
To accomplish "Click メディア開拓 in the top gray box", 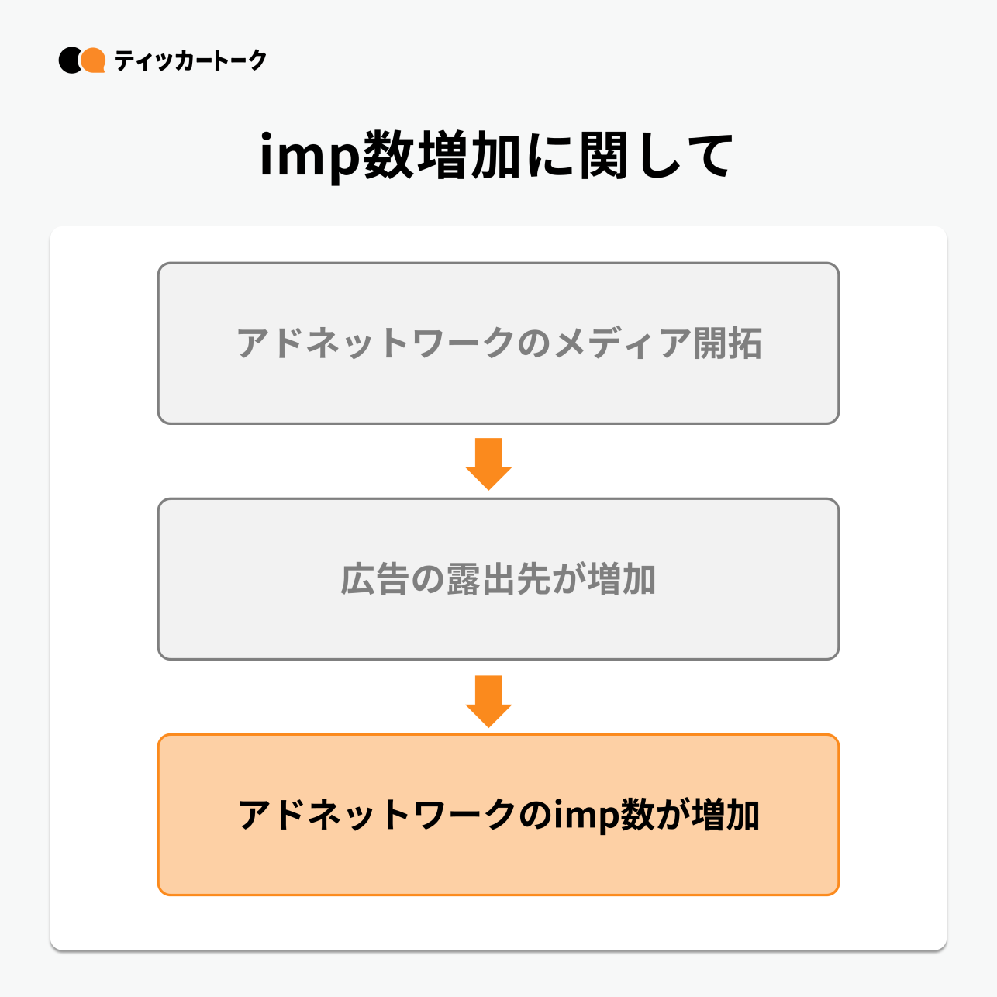I will 657,343.
